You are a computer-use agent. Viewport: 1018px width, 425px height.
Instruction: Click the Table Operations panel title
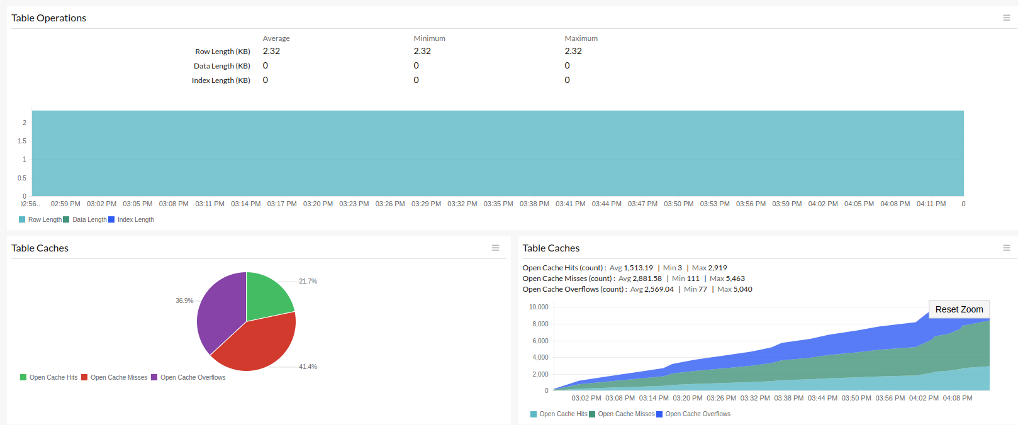(48, 18)
